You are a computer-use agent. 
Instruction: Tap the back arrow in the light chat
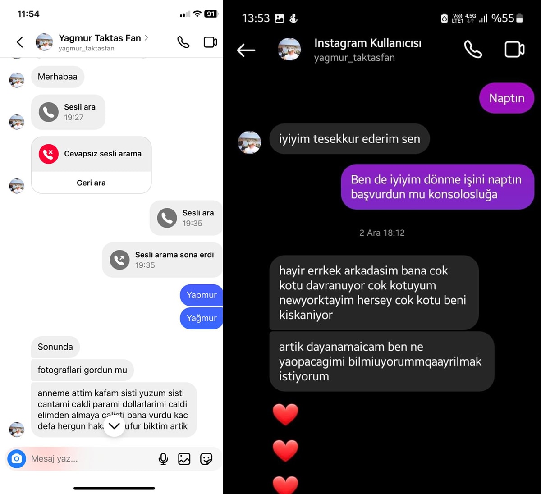click(x=20, y=42)
